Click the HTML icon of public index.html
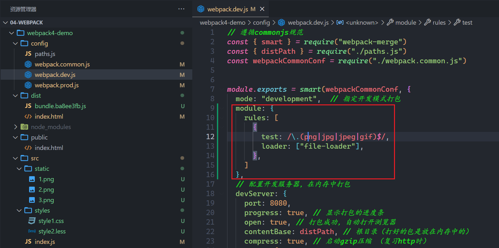499x248 pixels. click(x=28, y=148)
